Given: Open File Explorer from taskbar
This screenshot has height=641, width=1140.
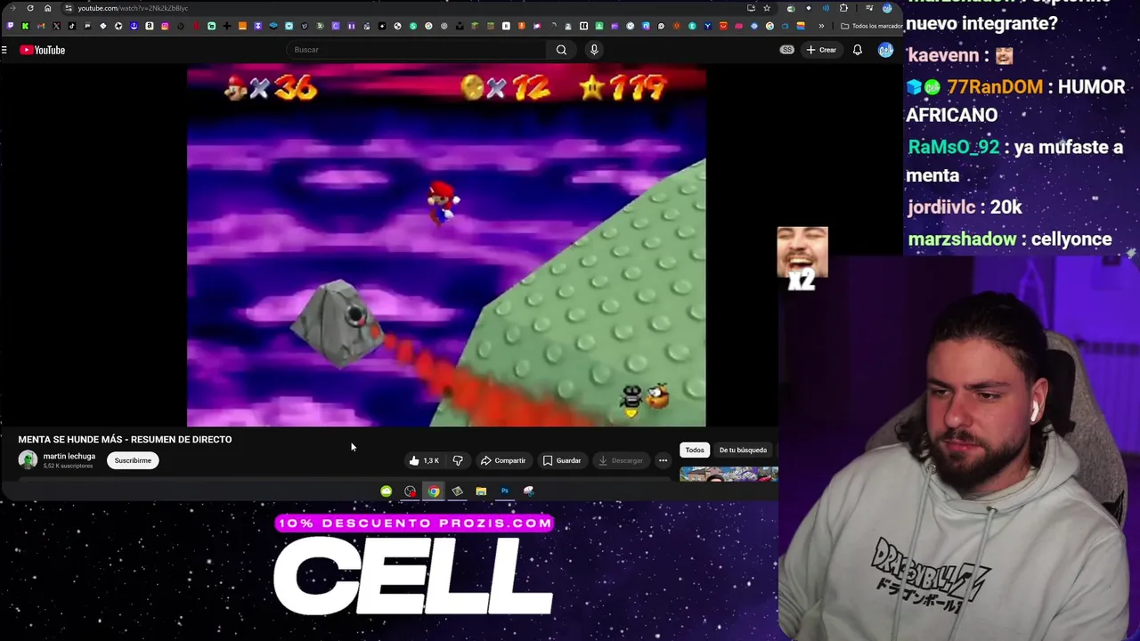Looking at the screenshot, I should (481, 491).
